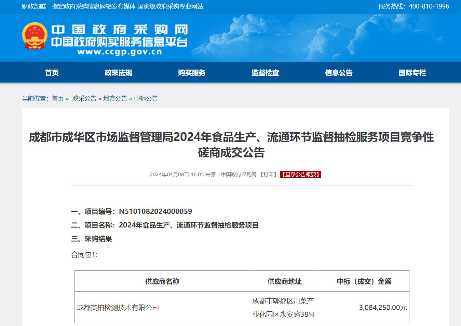Click the 【打印】 print option

click(269, 174)
